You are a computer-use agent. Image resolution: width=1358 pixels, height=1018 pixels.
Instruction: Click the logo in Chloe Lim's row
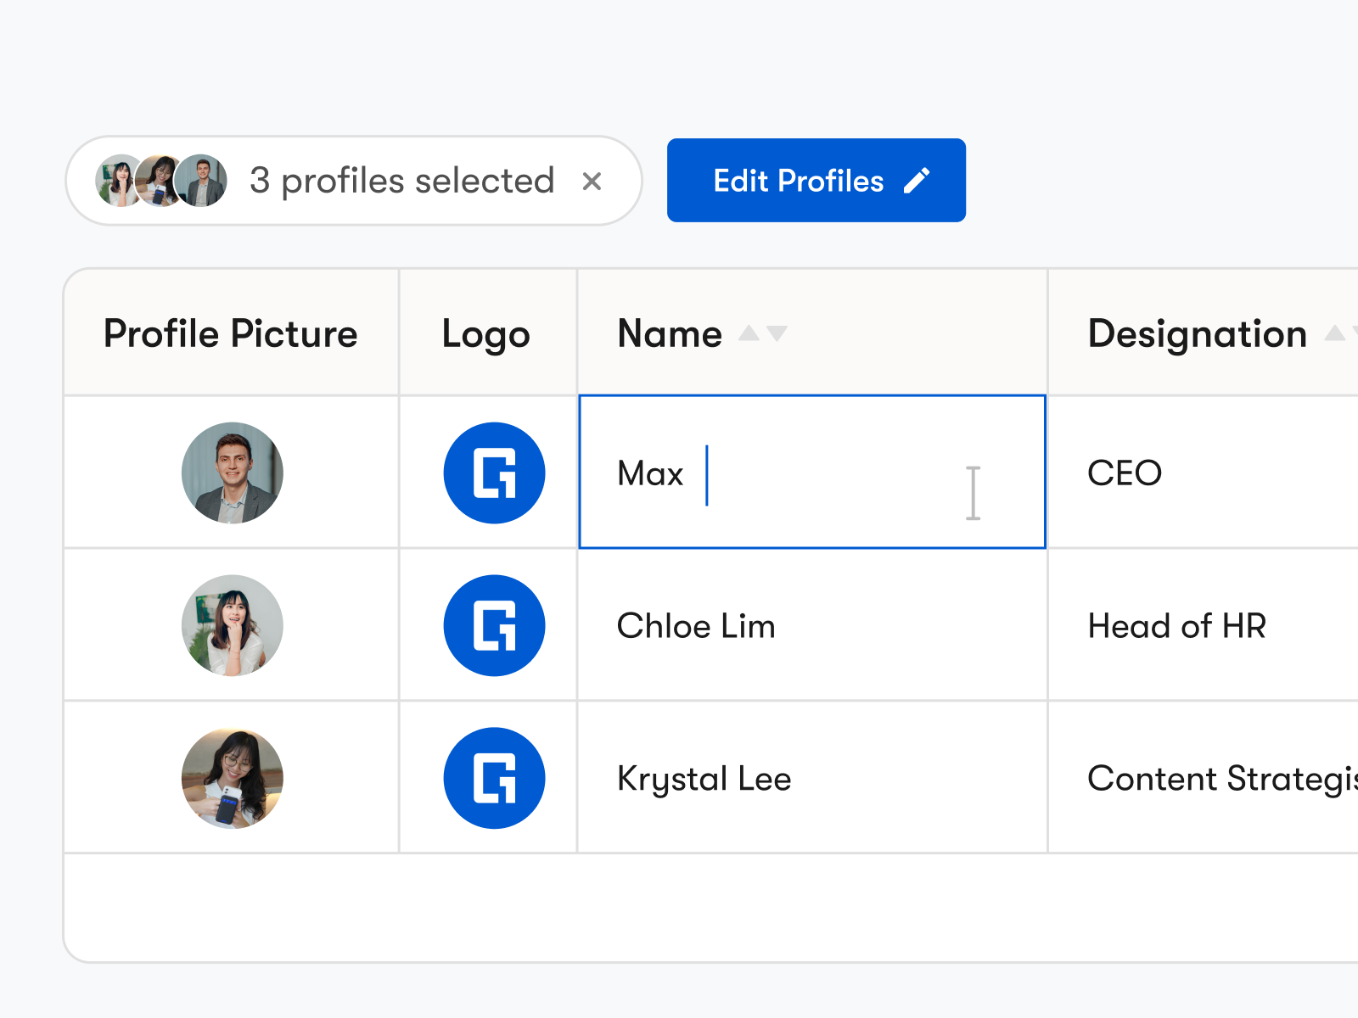[x=494, y=625]
